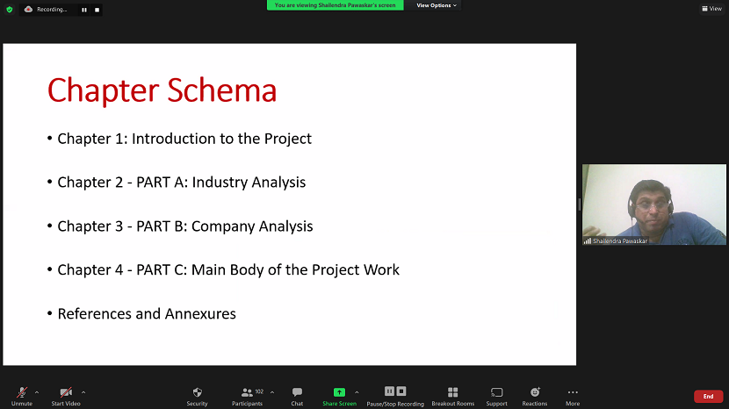Expand the audio options arrow next to Unmute

coord(37,392)
